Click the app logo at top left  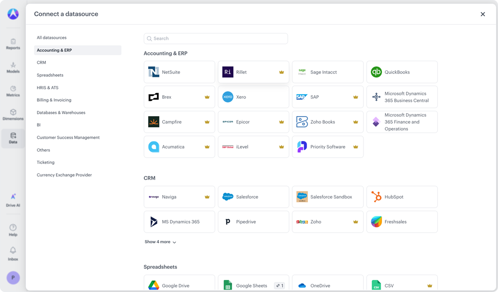[x=13, y=14]
